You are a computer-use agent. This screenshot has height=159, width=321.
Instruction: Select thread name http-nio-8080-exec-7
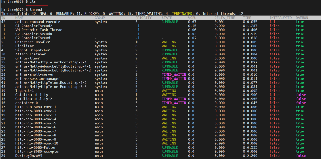(x=36, y=131)
